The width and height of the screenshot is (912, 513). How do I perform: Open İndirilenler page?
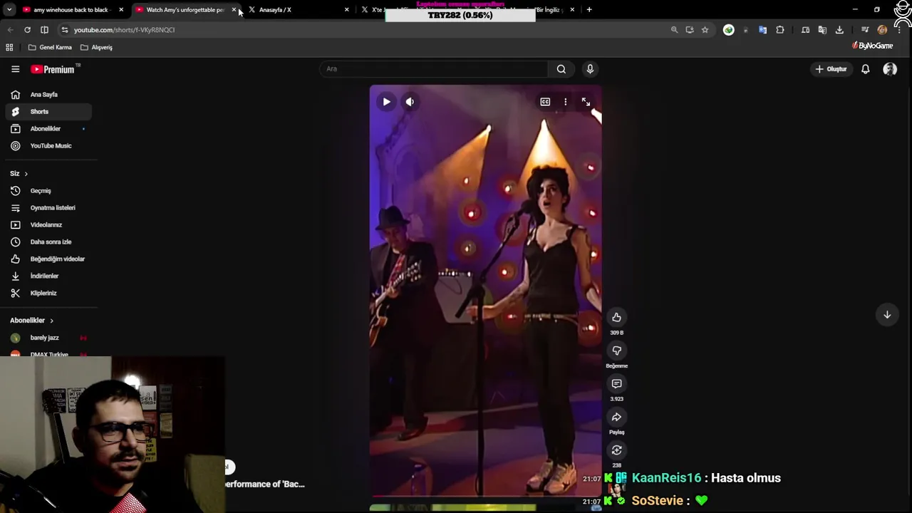tap(48, 276)
